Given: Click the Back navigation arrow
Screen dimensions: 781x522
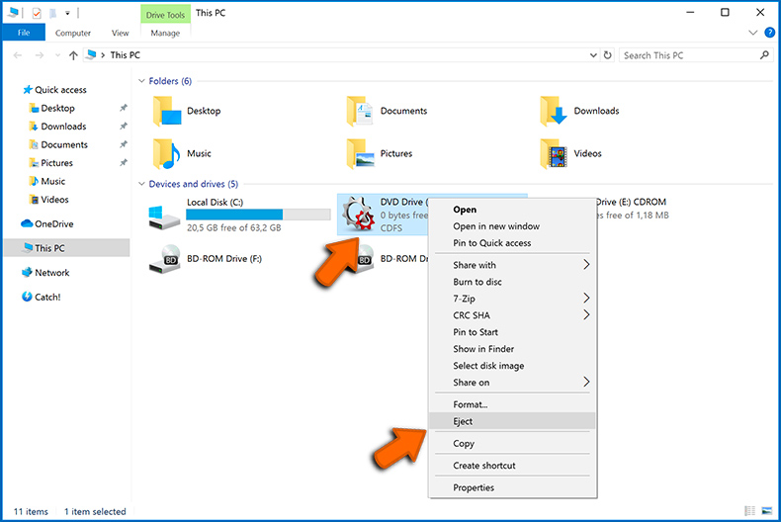Looking at the screenshot, I should pos(18,55).
